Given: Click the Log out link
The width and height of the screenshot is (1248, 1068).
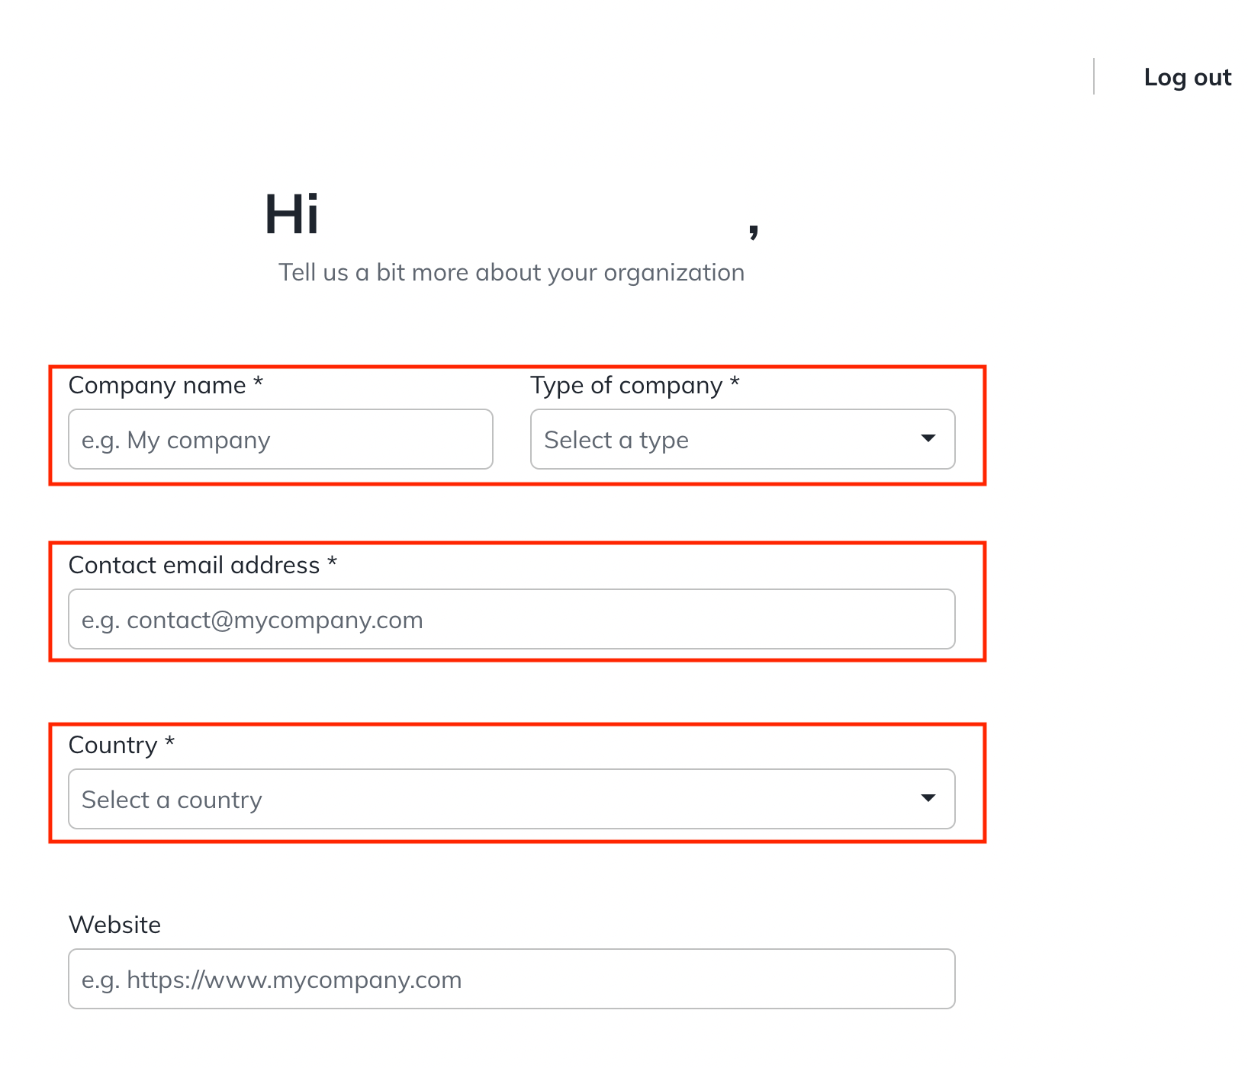Looking at the screenshot, I should [x=1188, y=78].
